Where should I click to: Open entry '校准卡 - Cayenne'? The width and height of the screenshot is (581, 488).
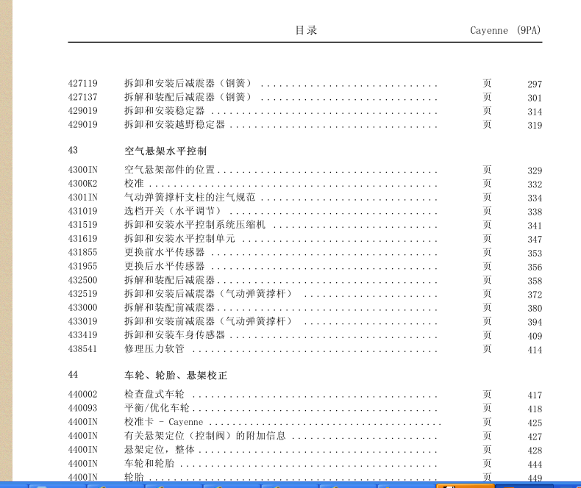click(x=164, y=422)
